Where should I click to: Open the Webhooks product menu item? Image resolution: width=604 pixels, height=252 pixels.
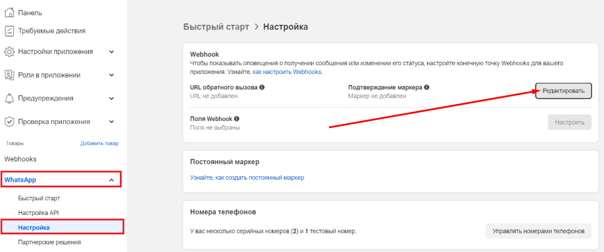21,159
